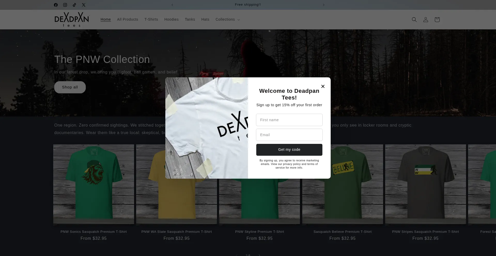Open the X (Twitter) social link
496x256 pixels.
(84, 5)
